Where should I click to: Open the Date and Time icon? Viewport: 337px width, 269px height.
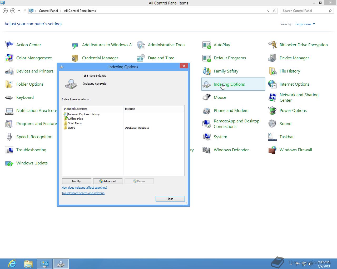[x=141, y=58]
